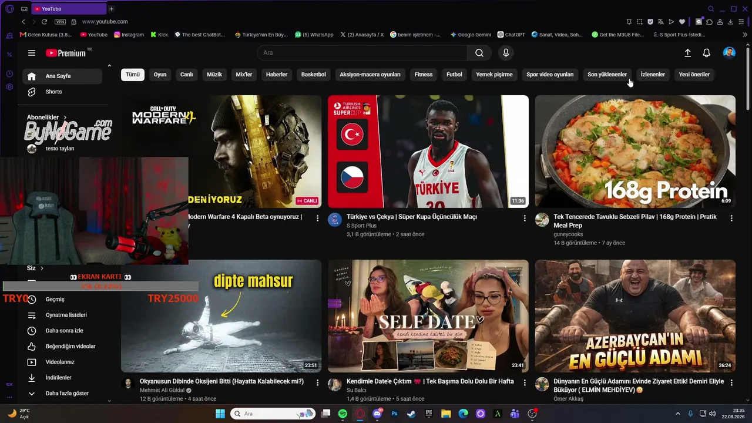Viewport: 752px width, 423px height.
Task: Click the YouTube search field
Action: (362, 53)
